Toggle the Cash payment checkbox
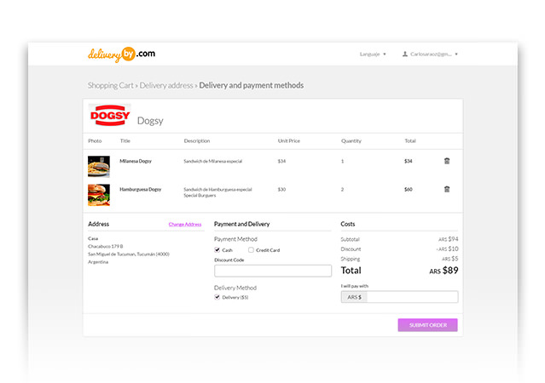This screenshot has height=383, width=545. pyautogui.click(x=217, y=250)
